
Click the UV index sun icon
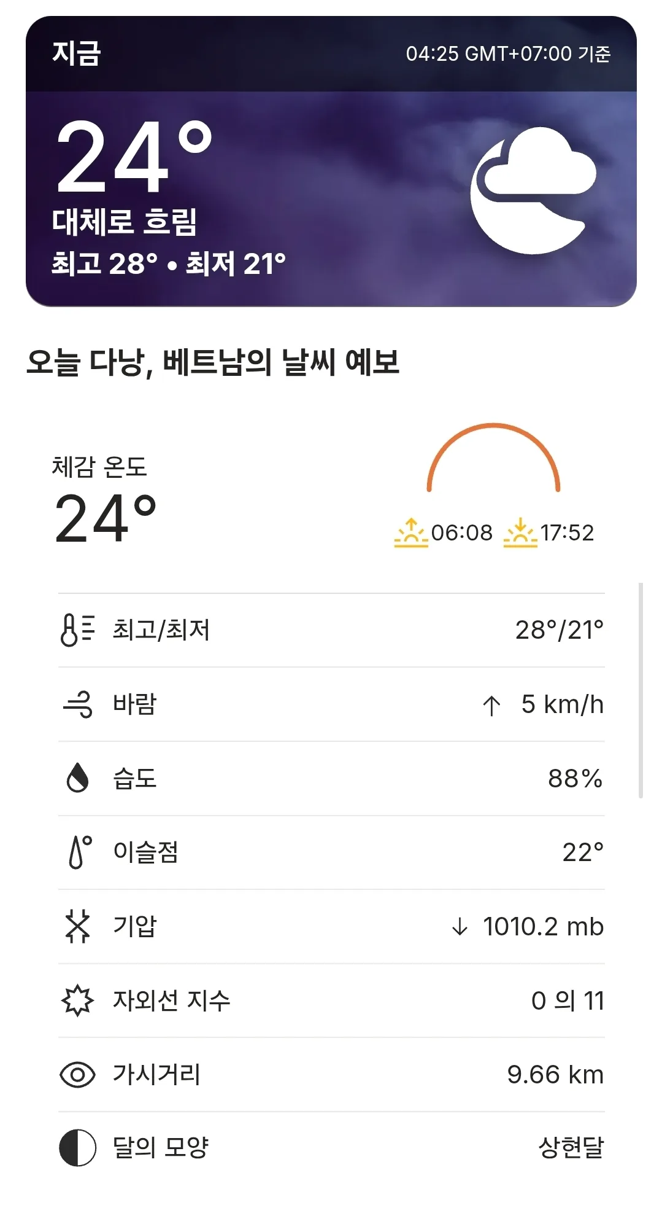point(77,1000)
